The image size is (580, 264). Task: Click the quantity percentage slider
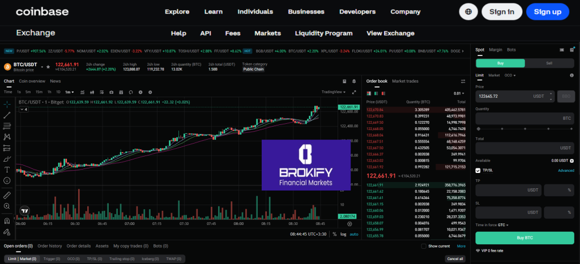[524, 129]
